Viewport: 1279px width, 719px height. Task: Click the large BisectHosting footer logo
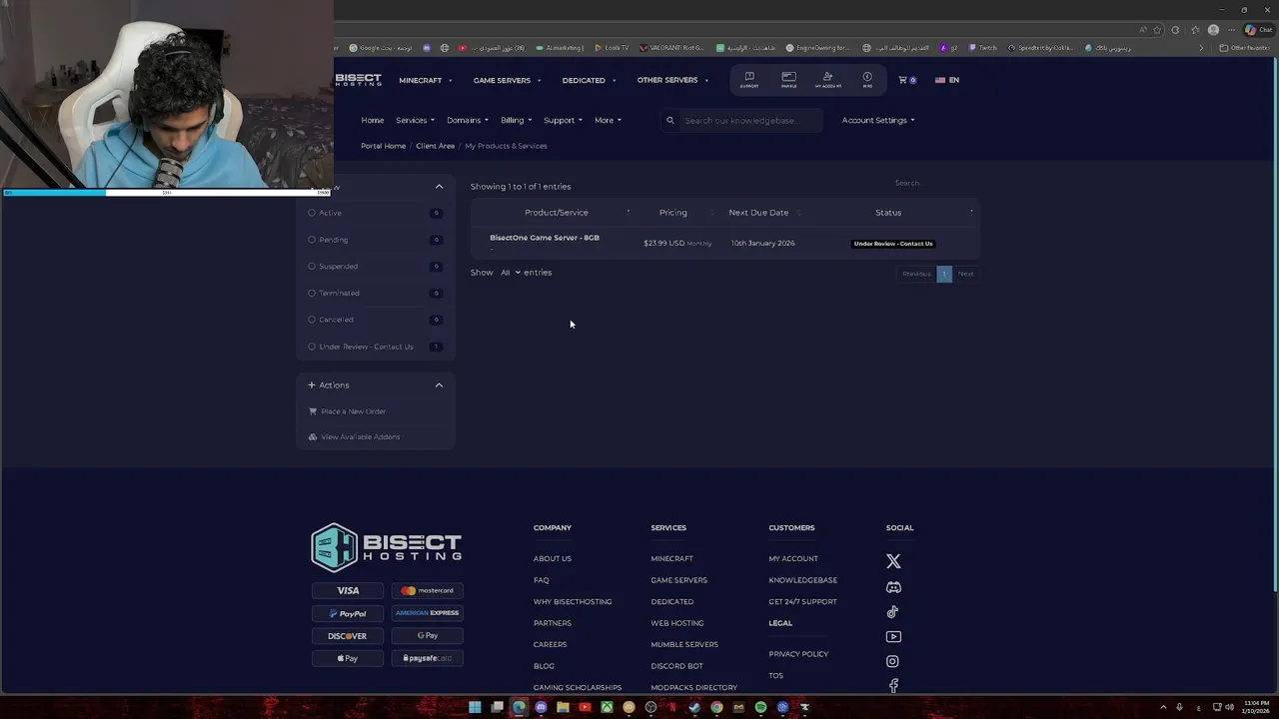(386, 546)
